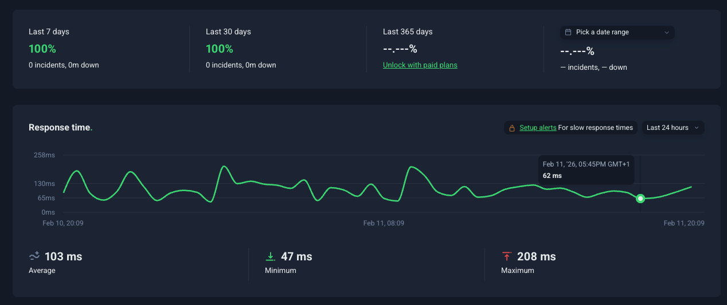Click the 258ms y-axis label
This screenshot has width=727, height=305.
[45, 155]
